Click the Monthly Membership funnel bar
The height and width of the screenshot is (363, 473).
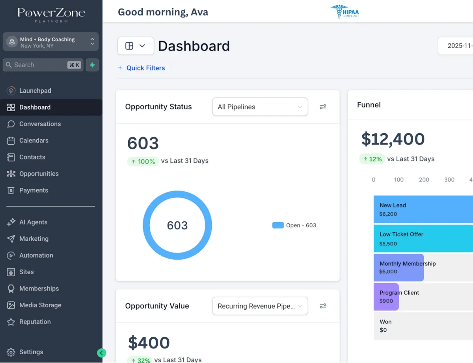(399, 268)
